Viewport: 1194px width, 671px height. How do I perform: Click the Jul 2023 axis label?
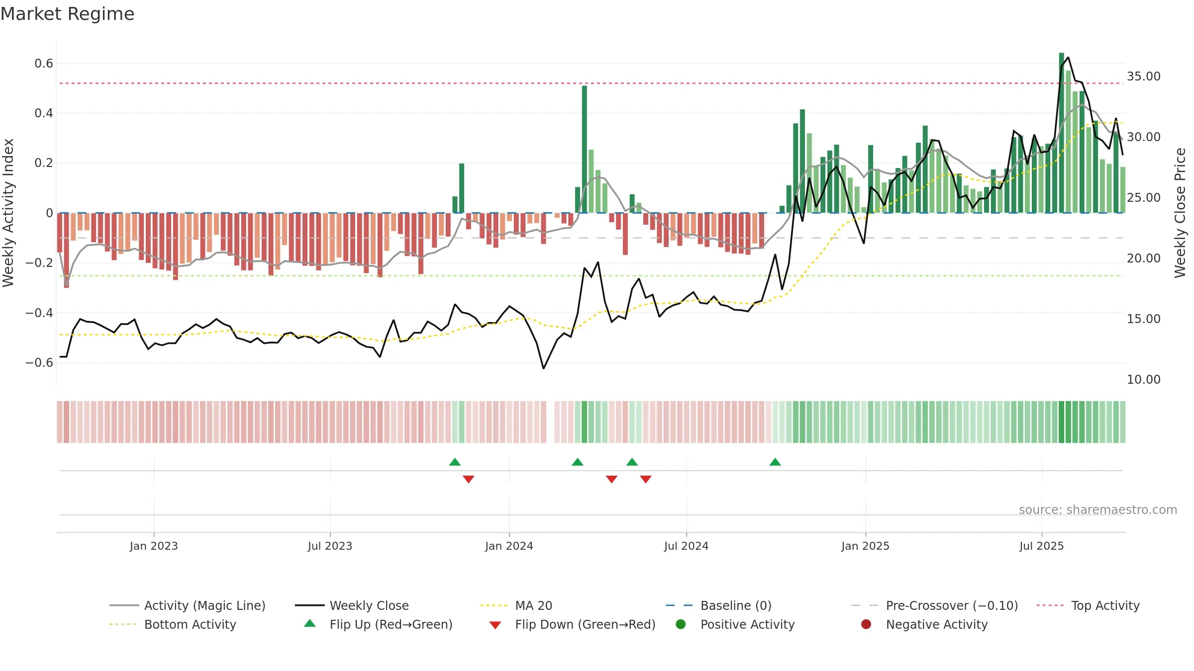point(330,546)
